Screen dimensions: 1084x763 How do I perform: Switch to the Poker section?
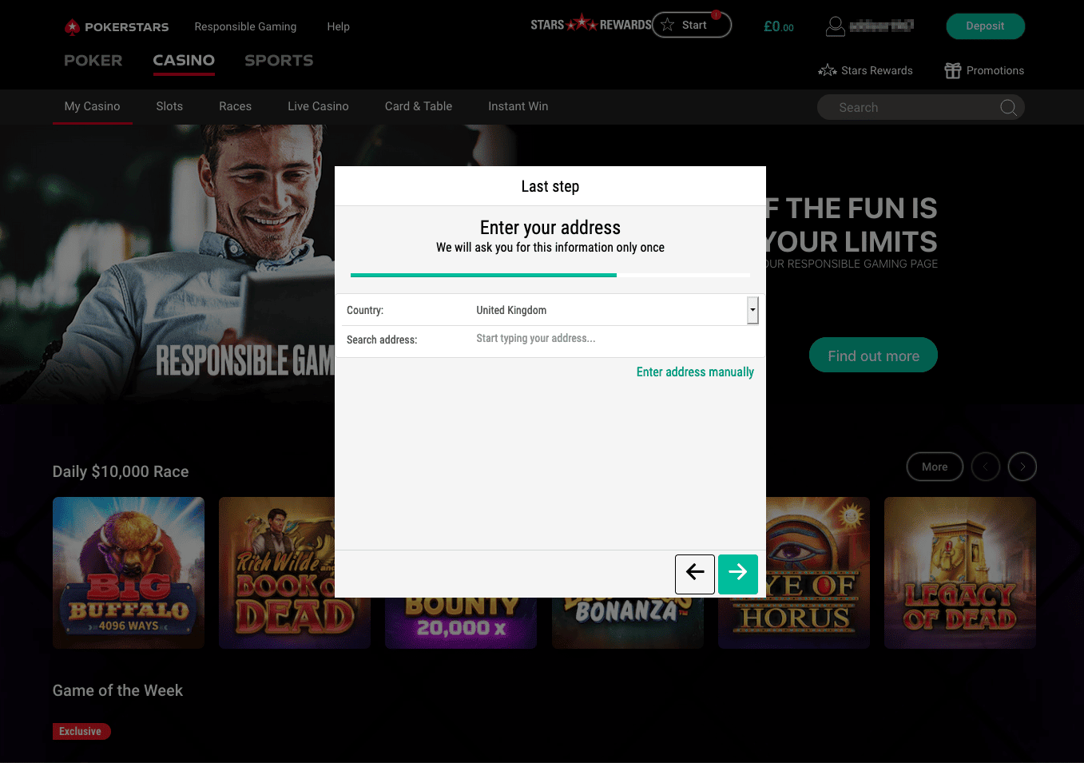[x=93, y=60]
